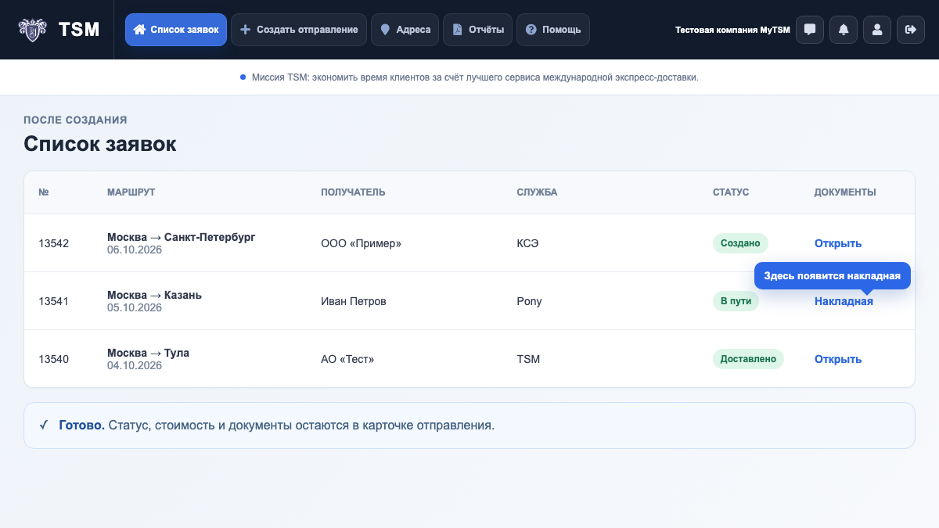Click the Накладная link for 13541
Image resolution: width=939 pixels, height=528 pixels.
pos(844,301)
